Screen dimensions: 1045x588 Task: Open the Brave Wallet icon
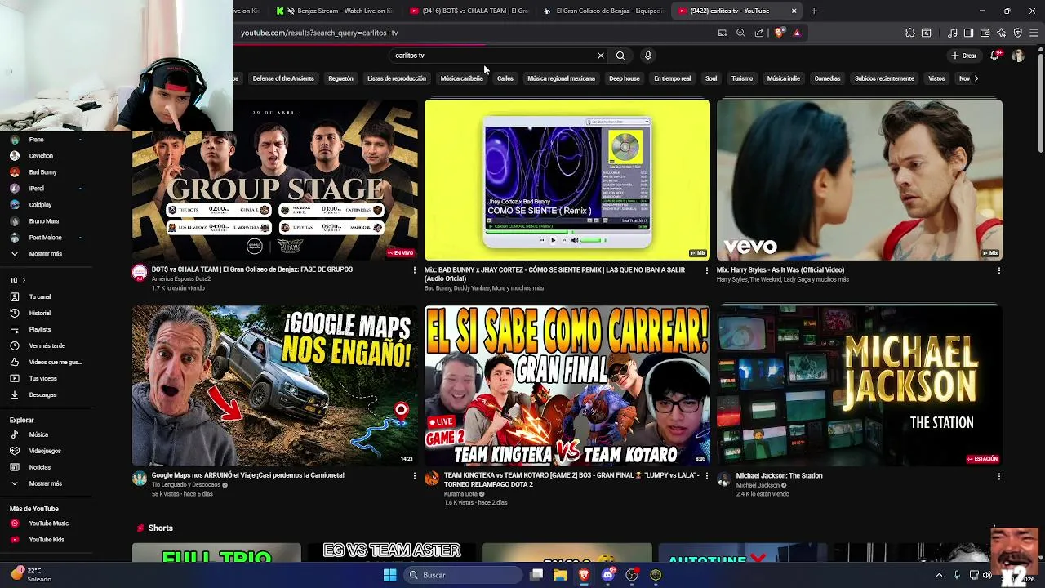[x=985, y=33]
